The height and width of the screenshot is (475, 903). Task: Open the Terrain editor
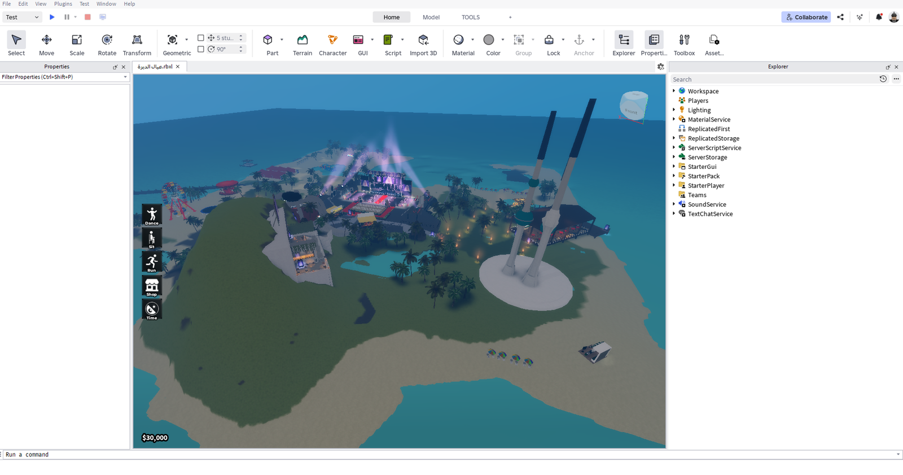pos(303,44)
